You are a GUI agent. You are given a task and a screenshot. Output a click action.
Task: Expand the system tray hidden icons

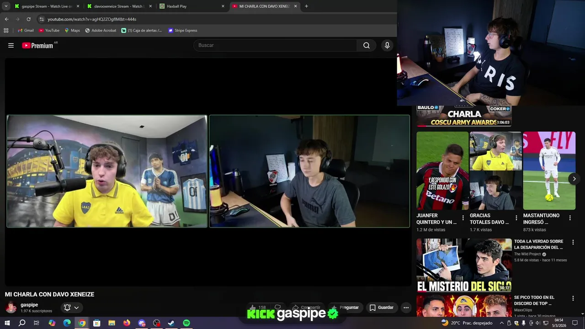click(x=501, y=323)
